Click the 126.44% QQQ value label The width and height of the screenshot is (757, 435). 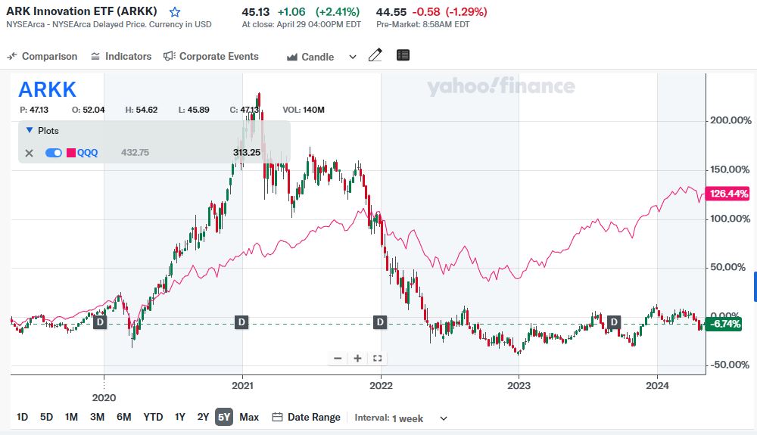pos(728,194)
